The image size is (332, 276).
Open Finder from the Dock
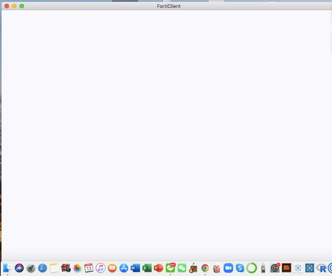tap(7, 268)
